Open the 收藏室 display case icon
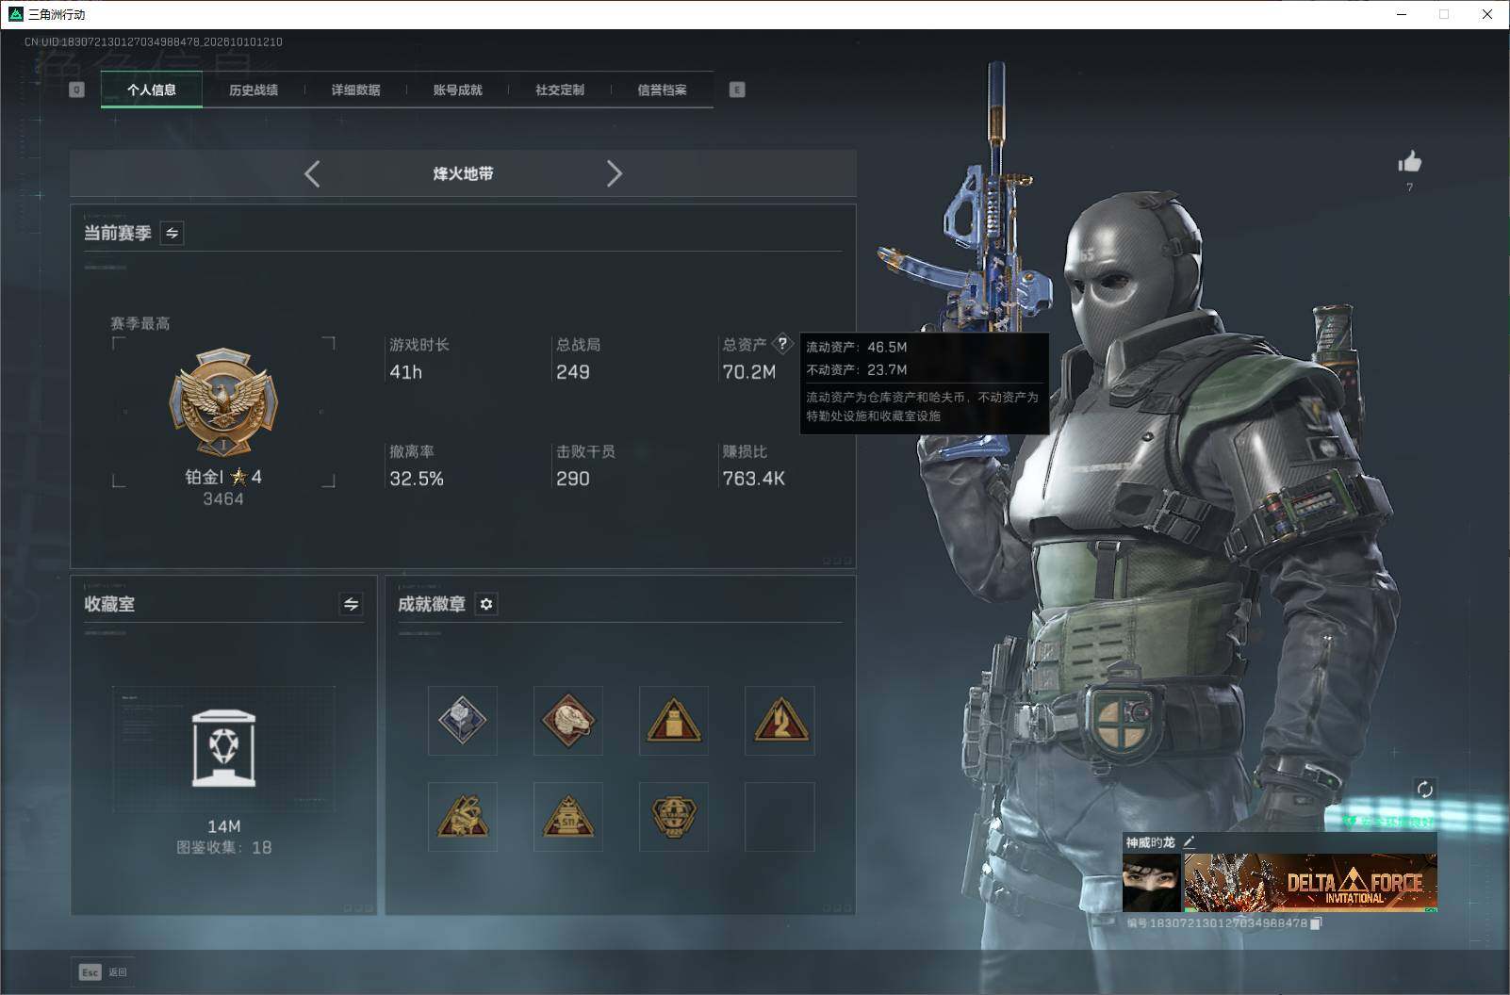Screen dimensions: 1510x995 click(223, 748)
